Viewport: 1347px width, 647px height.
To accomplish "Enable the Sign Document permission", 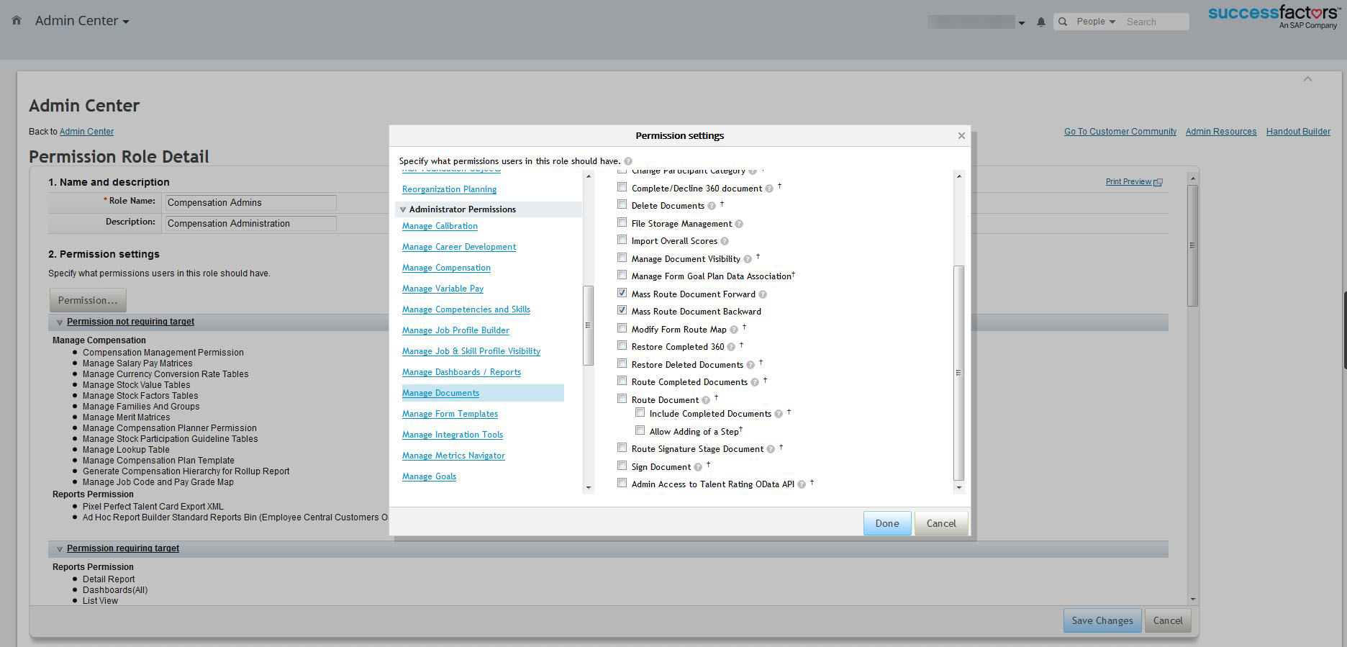I will pyautogui.click(x=622, y=466).
